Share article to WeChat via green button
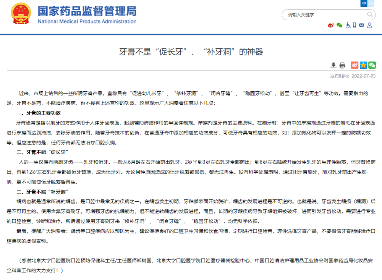This screenshot has width=382, height=280. (x=372, y=65)
